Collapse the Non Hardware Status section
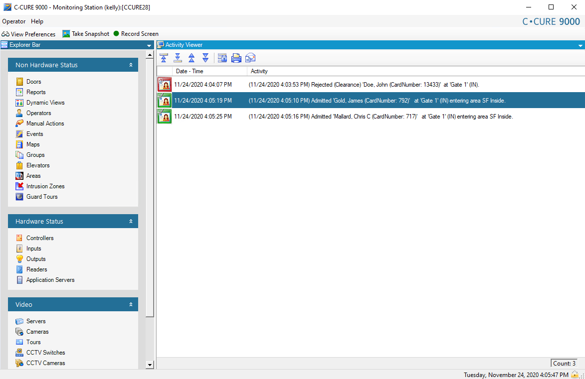This screenshot has height=379, width=585. [x=131, y=65]
